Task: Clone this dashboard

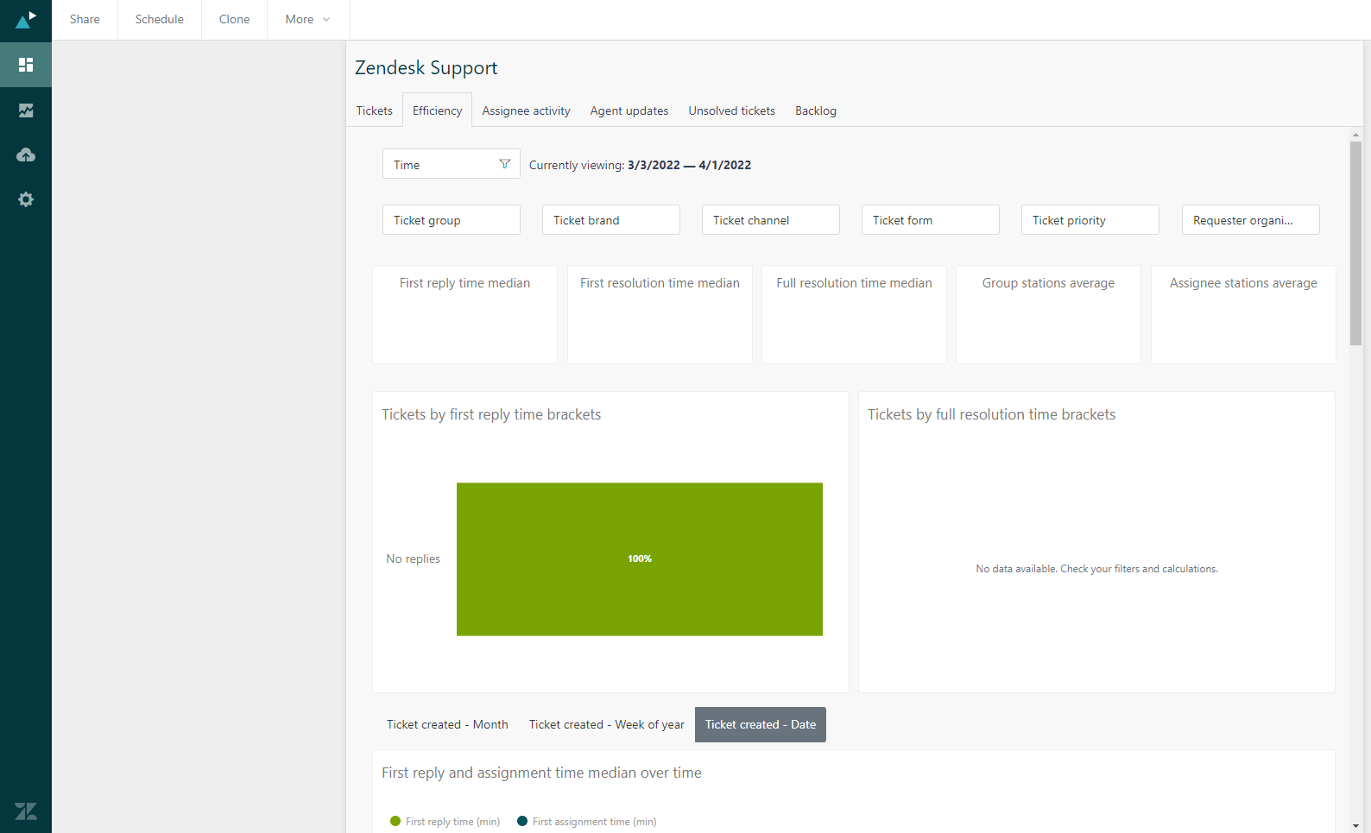Action: [234, 19]
